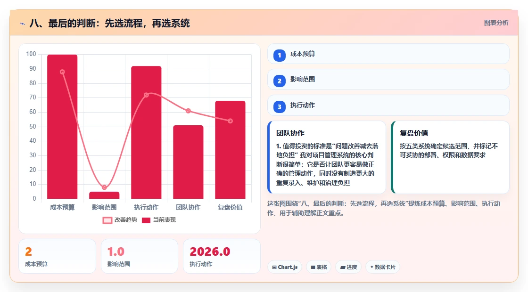
Task: Click the 进度 tag icon
Action: (x=342, y=268)
